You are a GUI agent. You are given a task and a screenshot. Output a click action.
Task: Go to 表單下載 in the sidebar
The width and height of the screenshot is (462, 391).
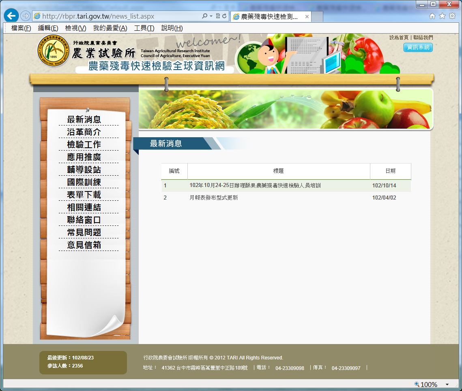(84, 195)
